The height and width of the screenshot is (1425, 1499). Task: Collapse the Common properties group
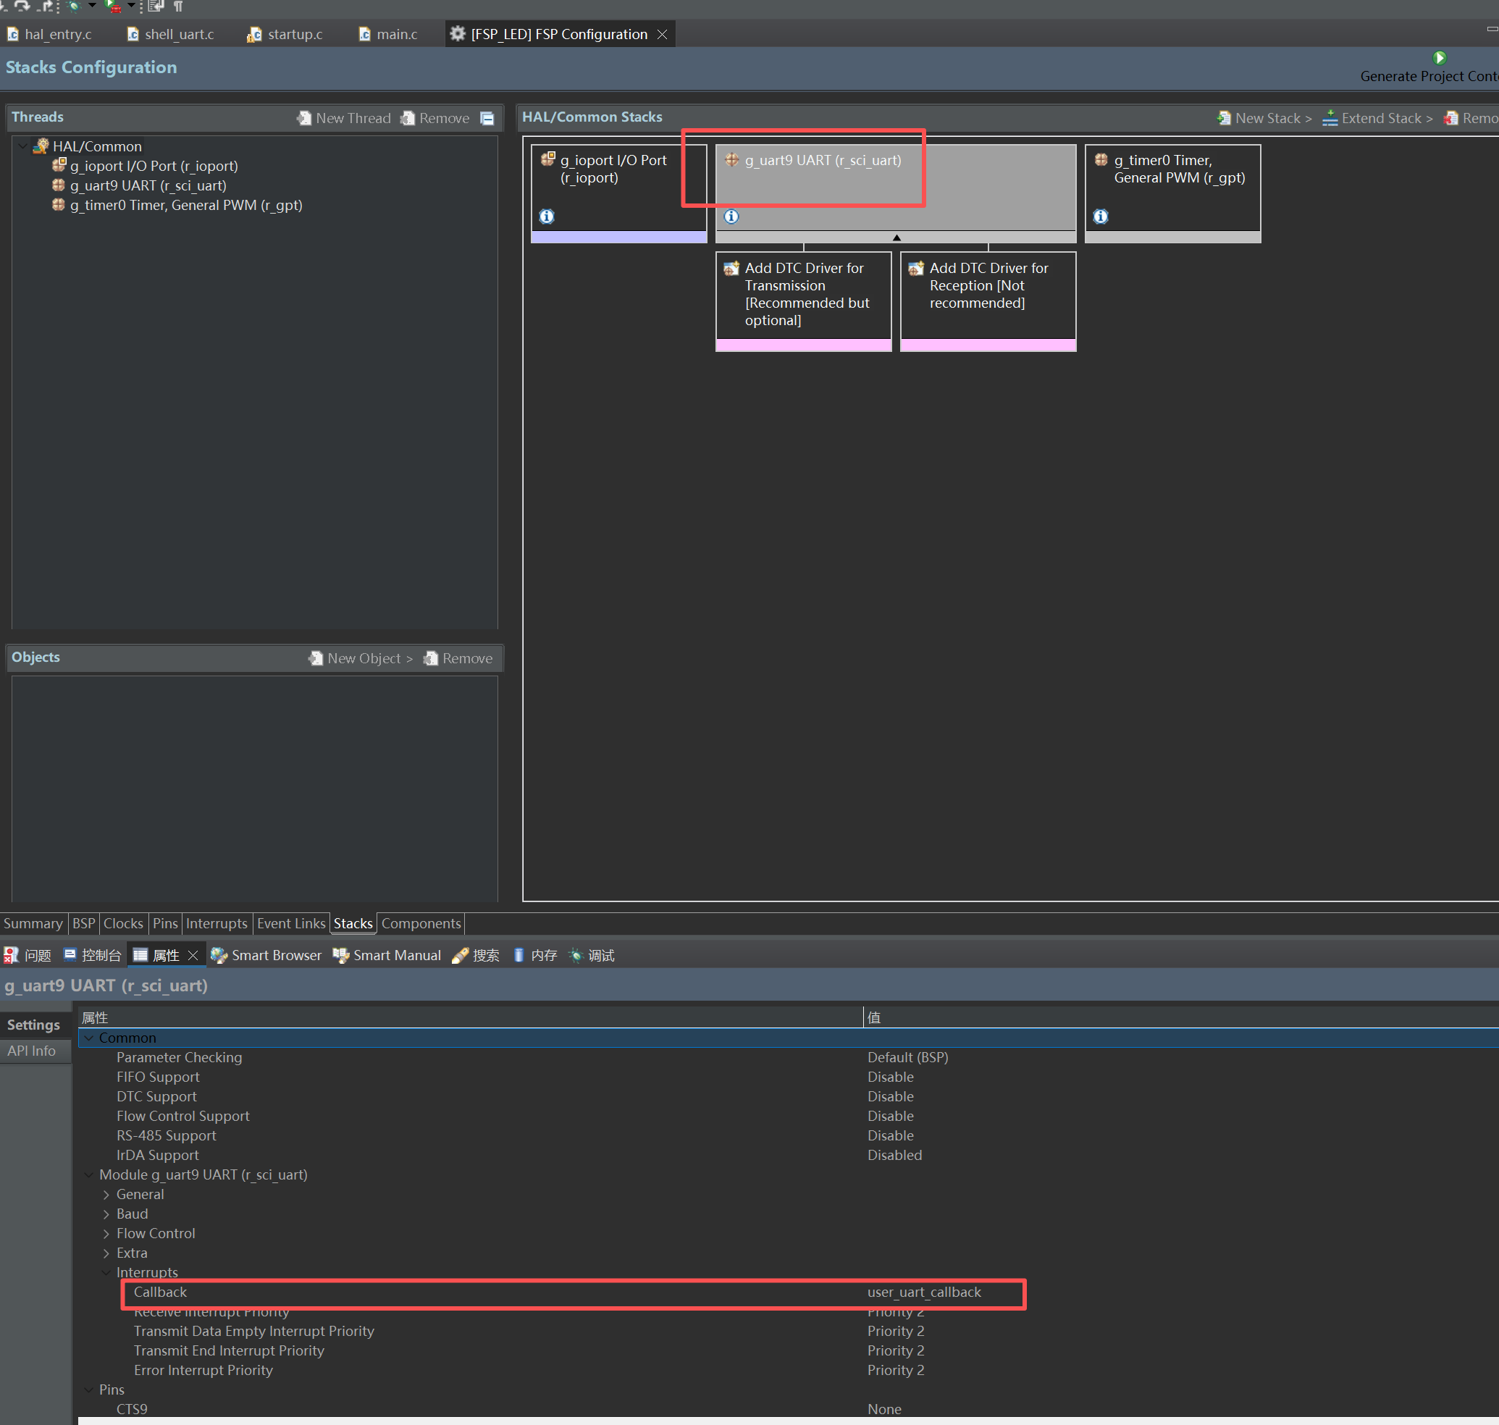coord(89,1038)
